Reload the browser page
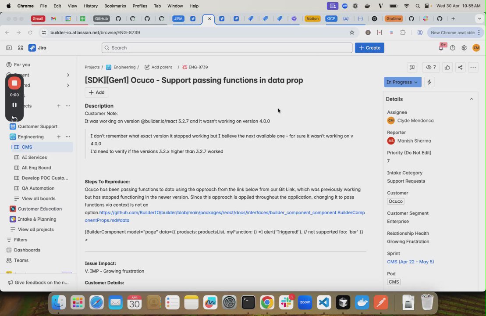 (30, 32)
